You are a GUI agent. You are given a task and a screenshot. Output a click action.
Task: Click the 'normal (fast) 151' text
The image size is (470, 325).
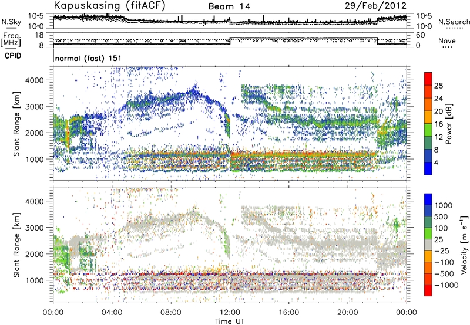pos(89,58)
